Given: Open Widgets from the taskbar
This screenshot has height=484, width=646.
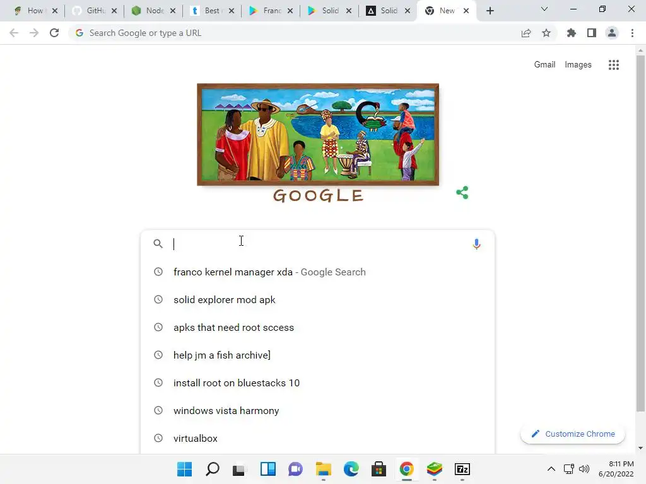Looking at the screenshot, I should point(267,469).
